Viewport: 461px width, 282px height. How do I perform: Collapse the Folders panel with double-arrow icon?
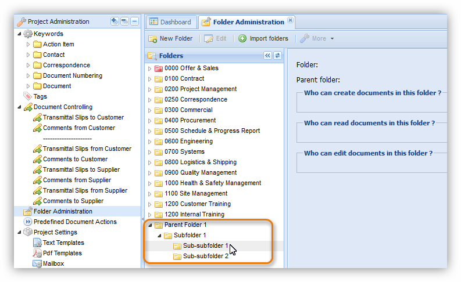click(267, 56)
